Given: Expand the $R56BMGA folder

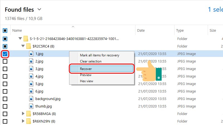Looking at the screenshot, I should coord(23,114).
